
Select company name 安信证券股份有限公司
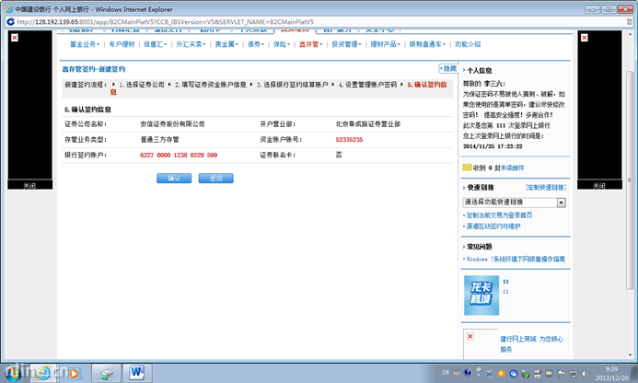172,123
